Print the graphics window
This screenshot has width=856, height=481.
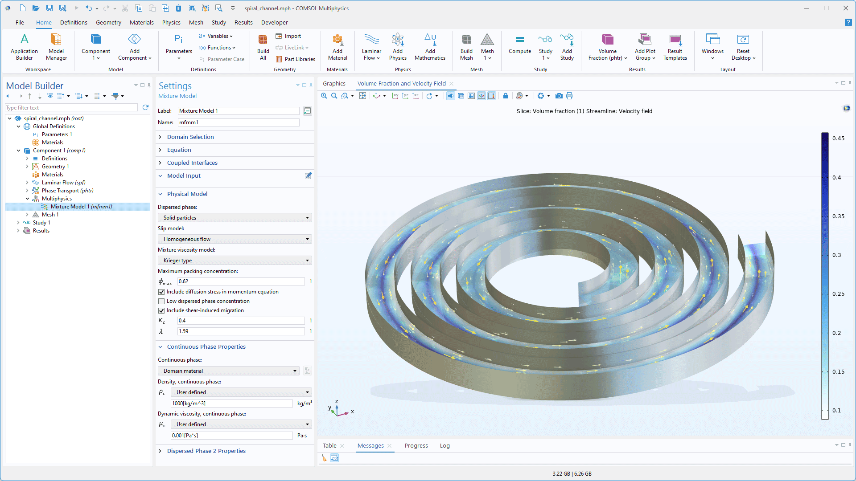tap(569, 96)
